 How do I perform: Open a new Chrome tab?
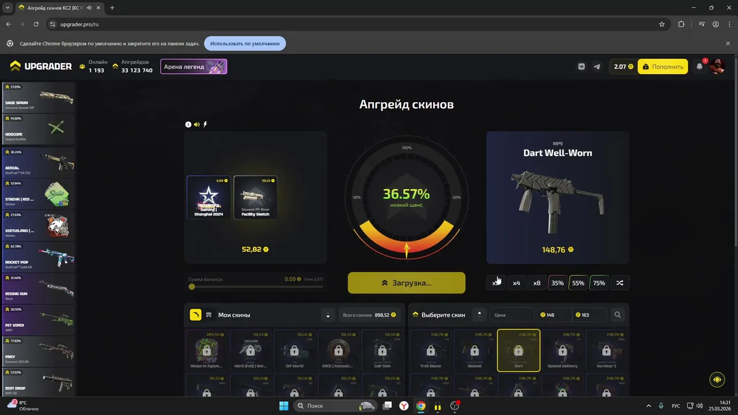(112, 8)
